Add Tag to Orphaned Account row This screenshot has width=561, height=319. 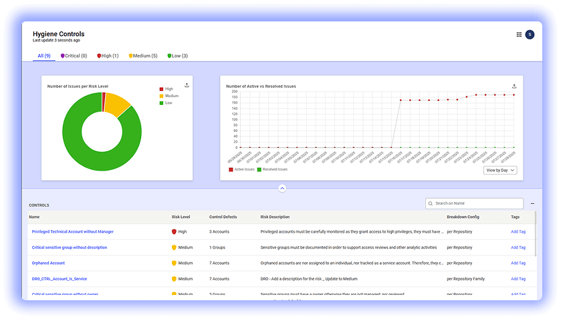(518, 263)
